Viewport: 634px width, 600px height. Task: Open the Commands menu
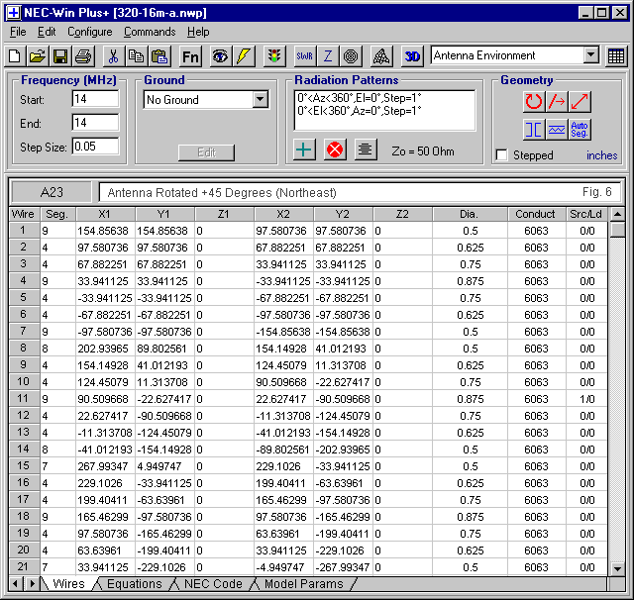150,32
